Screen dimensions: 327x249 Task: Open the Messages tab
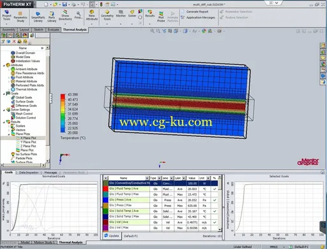50,173
